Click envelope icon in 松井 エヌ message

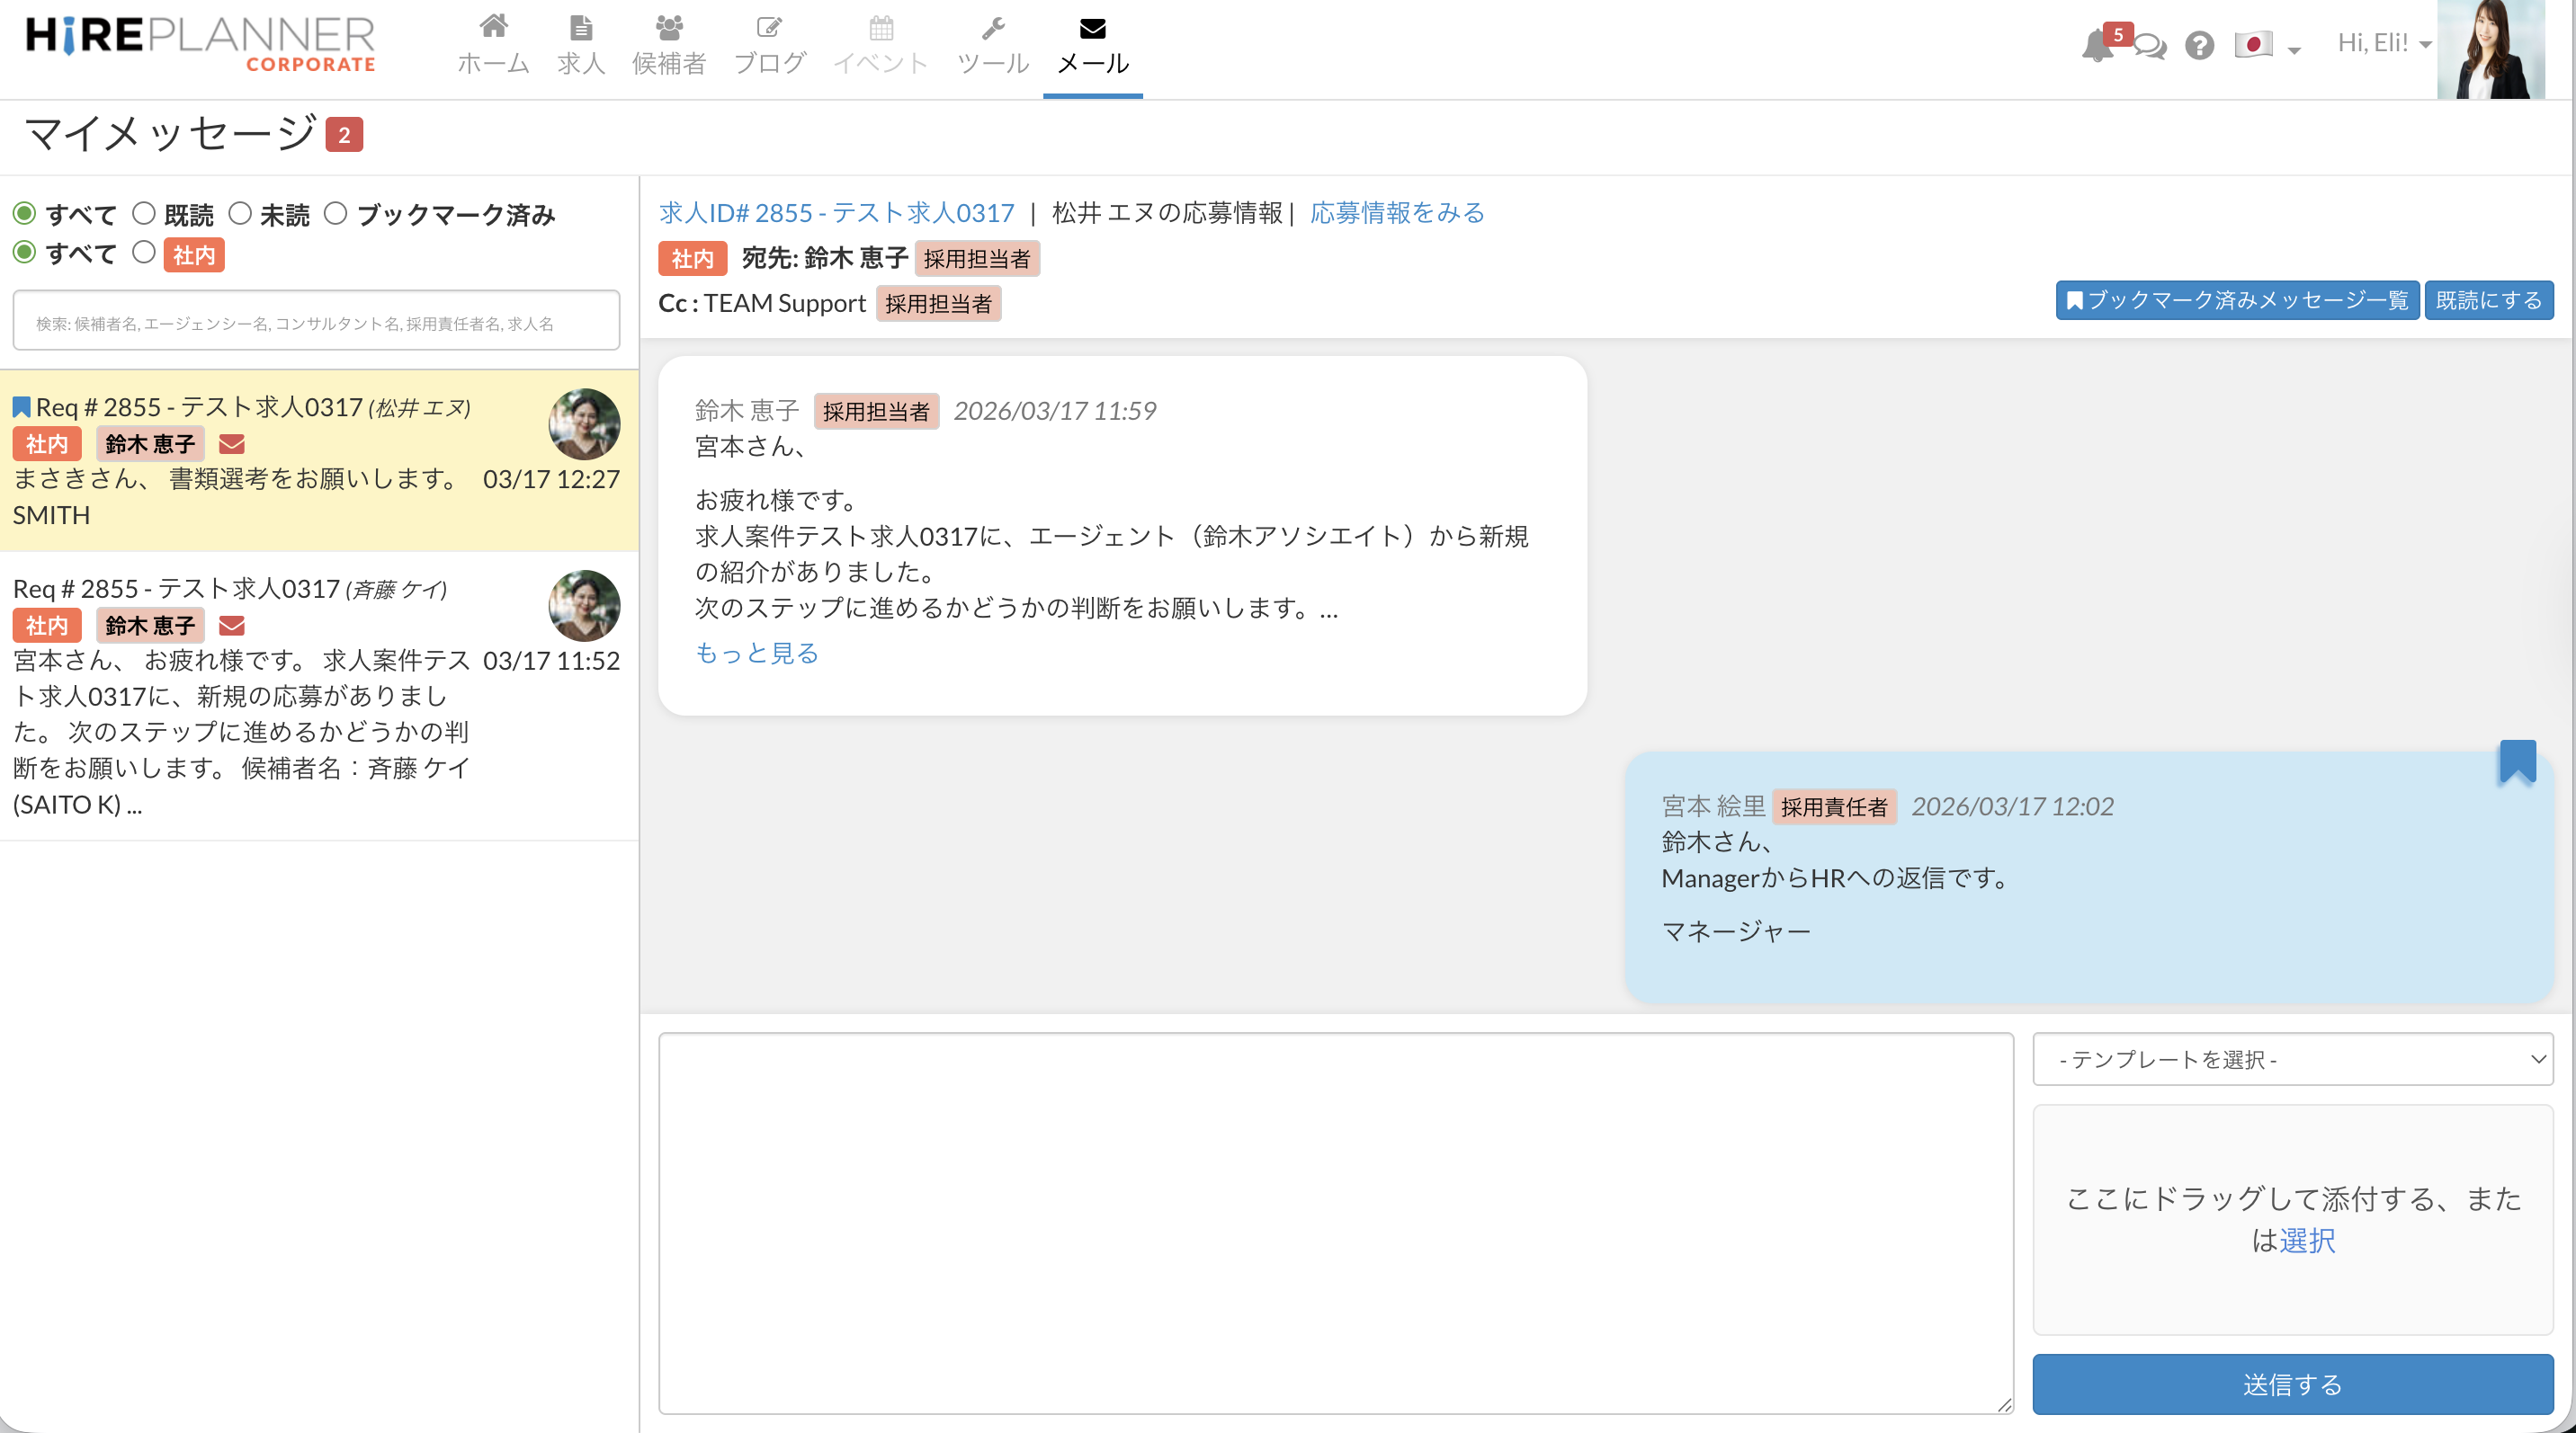pyautogui.click(x=231, y=444)
